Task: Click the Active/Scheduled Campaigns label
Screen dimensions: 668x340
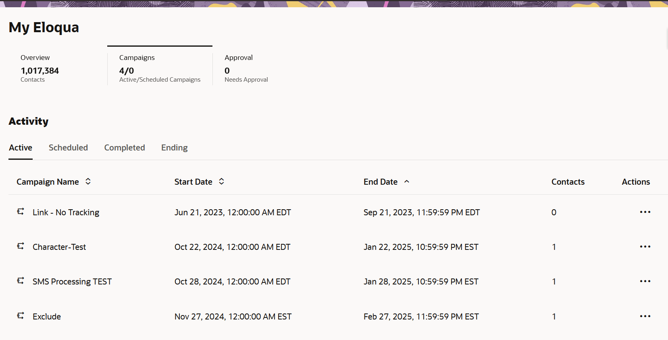Action: click(x=160, y=80)
